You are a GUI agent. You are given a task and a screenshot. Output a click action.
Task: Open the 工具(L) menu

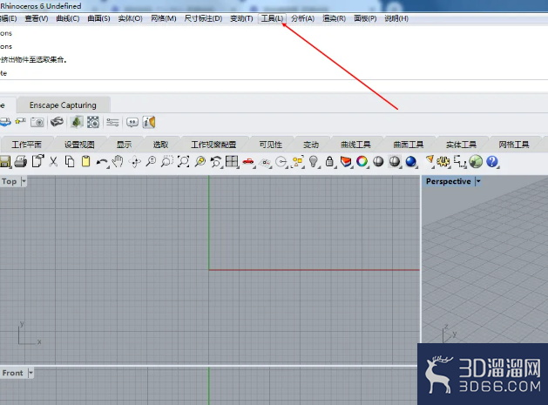(272, 18)
